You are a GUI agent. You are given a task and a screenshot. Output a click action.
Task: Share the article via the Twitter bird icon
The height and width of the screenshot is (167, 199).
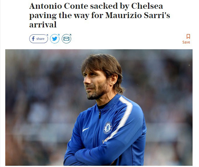[x=55, y=39]
